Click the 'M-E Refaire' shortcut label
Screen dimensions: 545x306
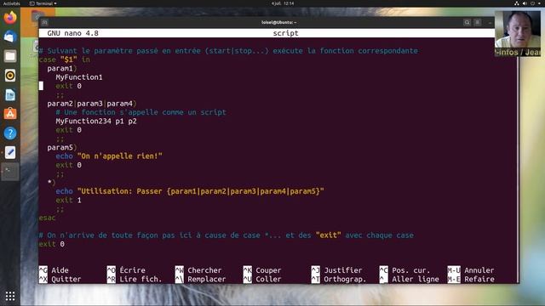click(x=471, y=279)
